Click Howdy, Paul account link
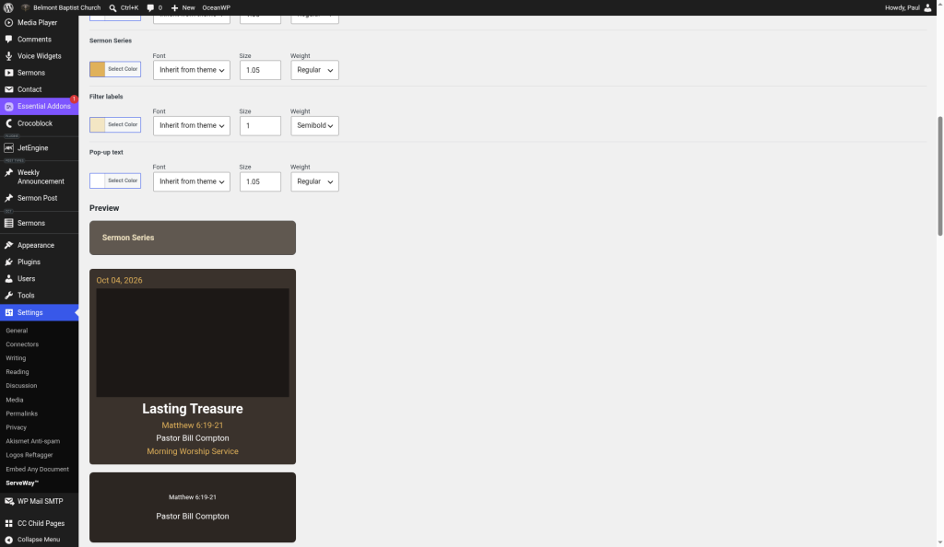 tap(902, 7)
